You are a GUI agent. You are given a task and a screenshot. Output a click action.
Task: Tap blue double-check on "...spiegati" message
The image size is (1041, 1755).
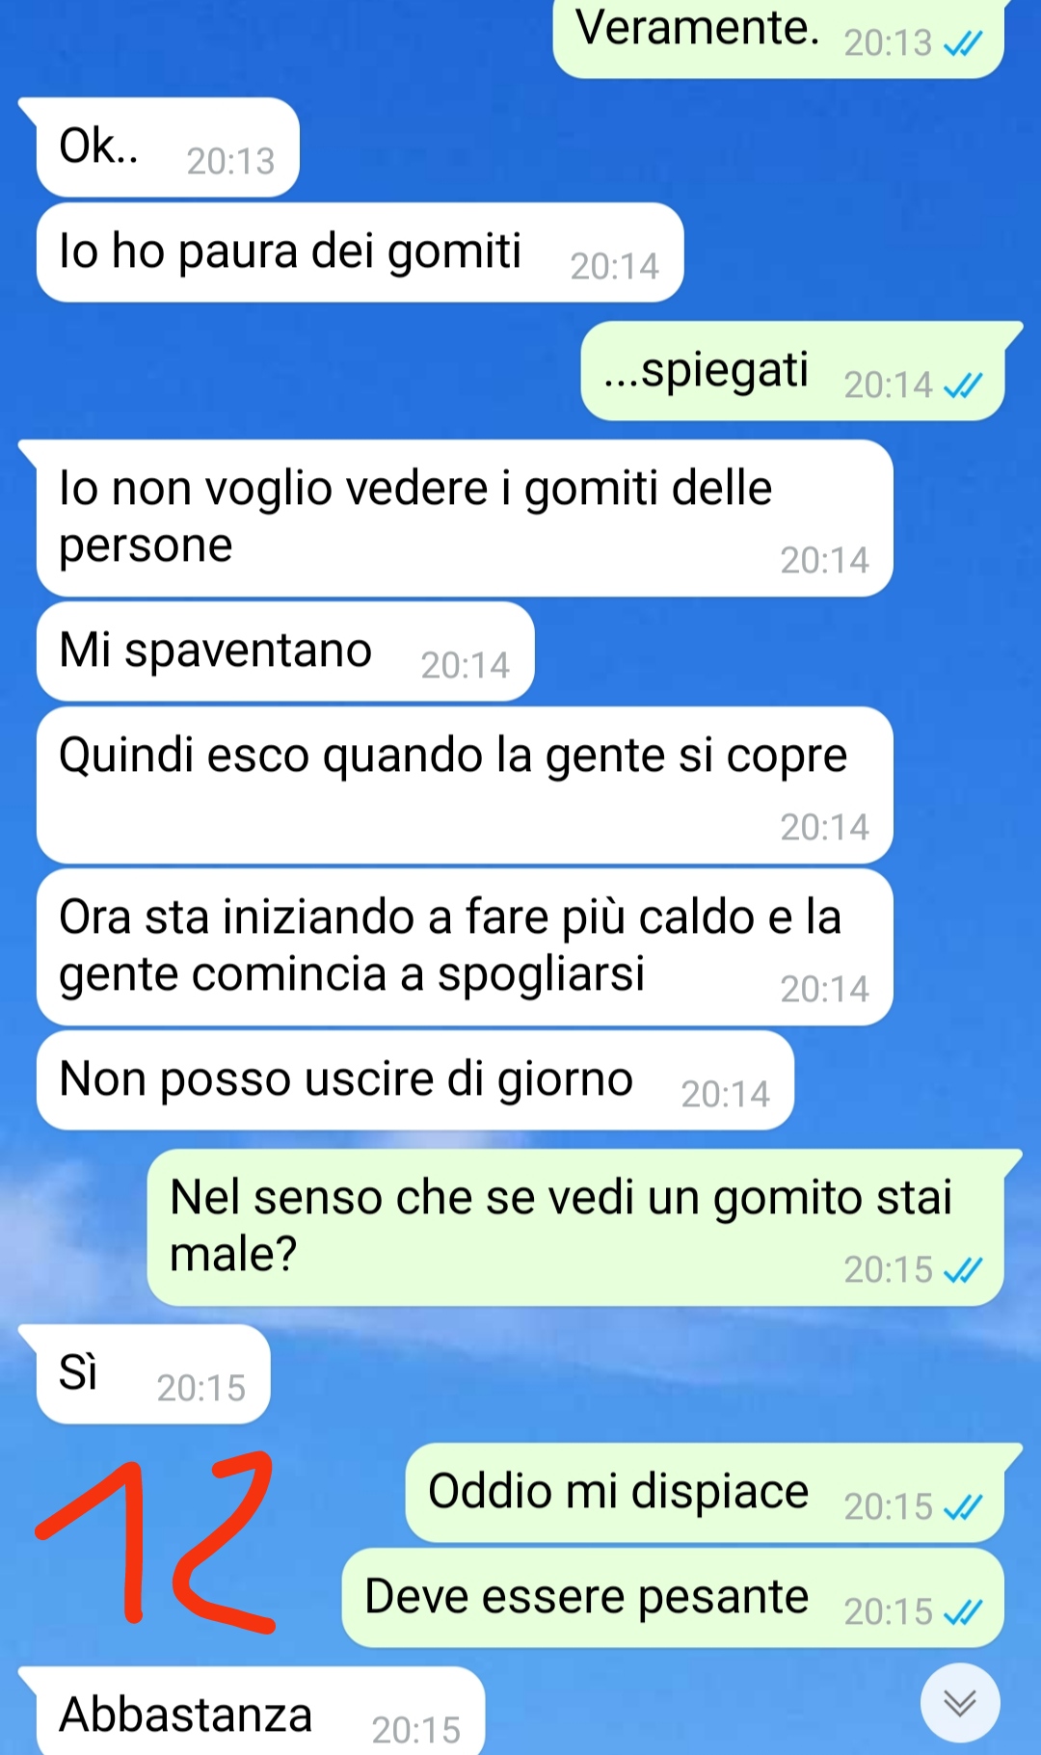[963, 386]
